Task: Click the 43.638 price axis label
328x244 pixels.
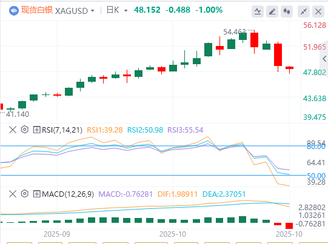Action: click(x=315, y=98)
